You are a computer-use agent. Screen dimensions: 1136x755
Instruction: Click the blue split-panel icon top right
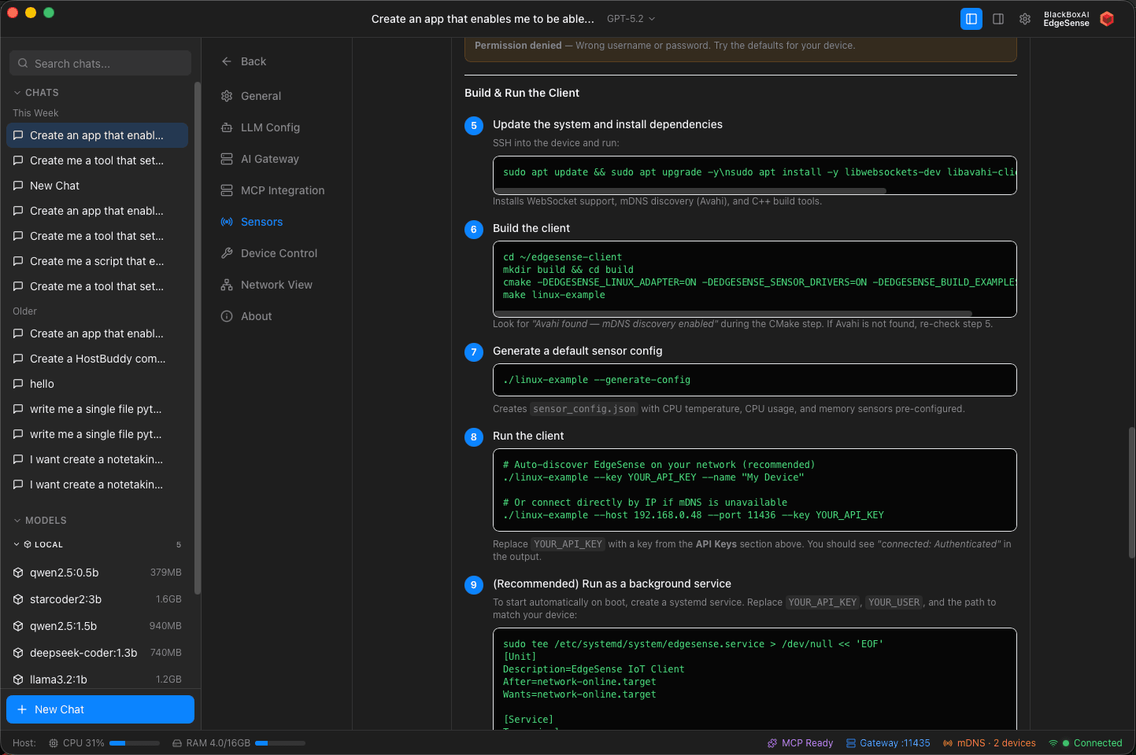coord(971,18)
